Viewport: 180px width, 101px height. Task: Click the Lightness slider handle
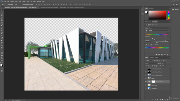tap(157, 42)
